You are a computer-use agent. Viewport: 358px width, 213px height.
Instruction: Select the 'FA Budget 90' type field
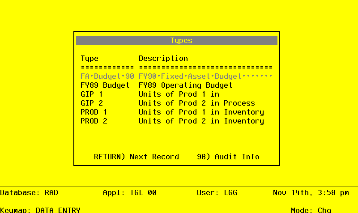[107, 76]
